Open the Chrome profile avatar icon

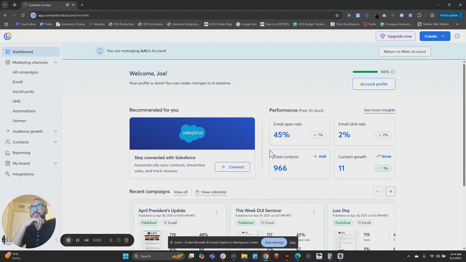pyautogui.click(x=432, y=15)
